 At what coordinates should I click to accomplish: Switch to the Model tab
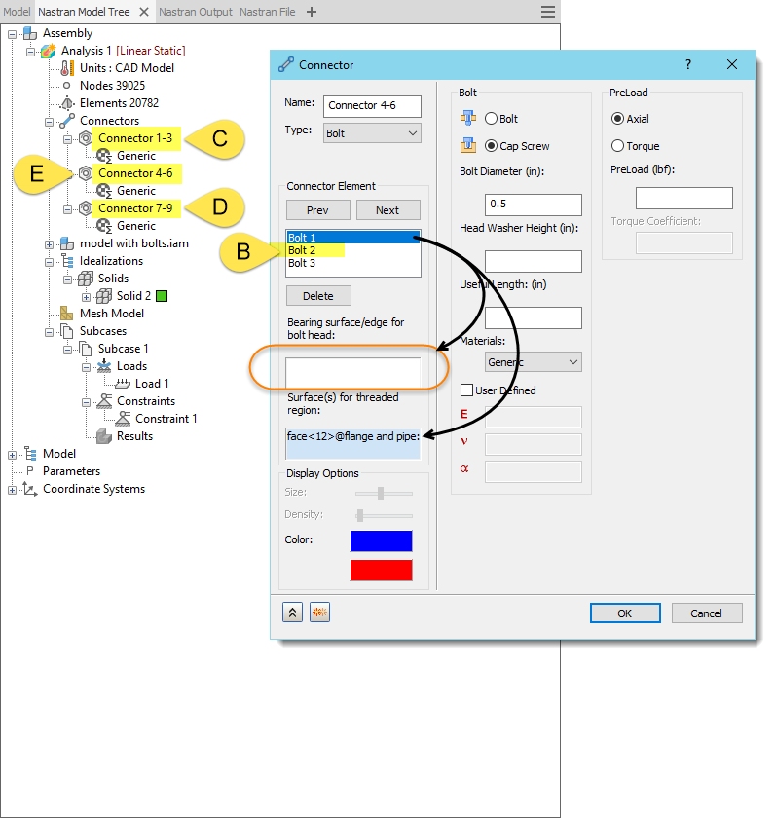pyautogui.click(x=17, y=12)
